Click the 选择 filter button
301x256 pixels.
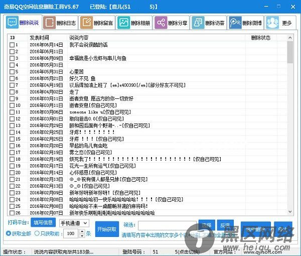(207, 225)
